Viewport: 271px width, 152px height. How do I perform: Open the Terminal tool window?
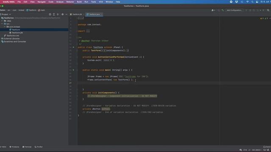(27, 147)
